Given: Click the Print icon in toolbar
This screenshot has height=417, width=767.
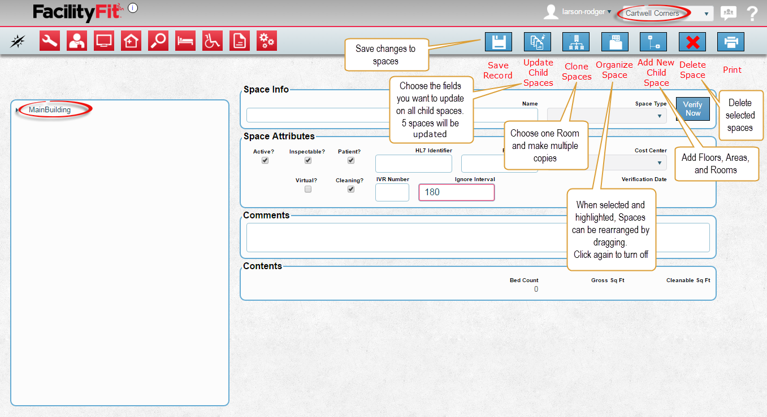Looking at the screenshot, I should pos(730,42).
